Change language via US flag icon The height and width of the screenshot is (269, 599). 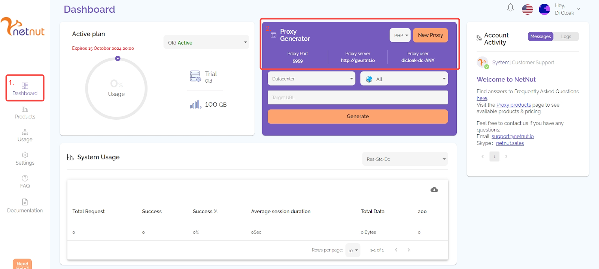(x=527, y=9)
